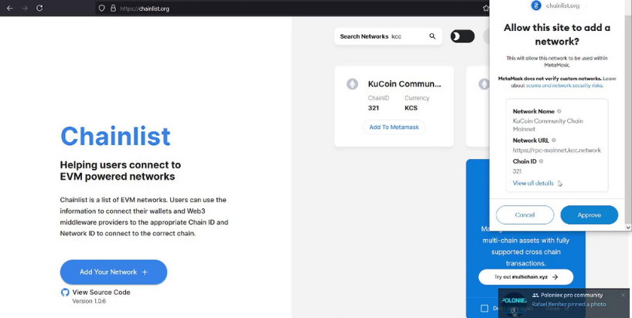This screenshot has width=632, height=318.
Task: Open the scams and network security risks link
Action: click(564, 86)
